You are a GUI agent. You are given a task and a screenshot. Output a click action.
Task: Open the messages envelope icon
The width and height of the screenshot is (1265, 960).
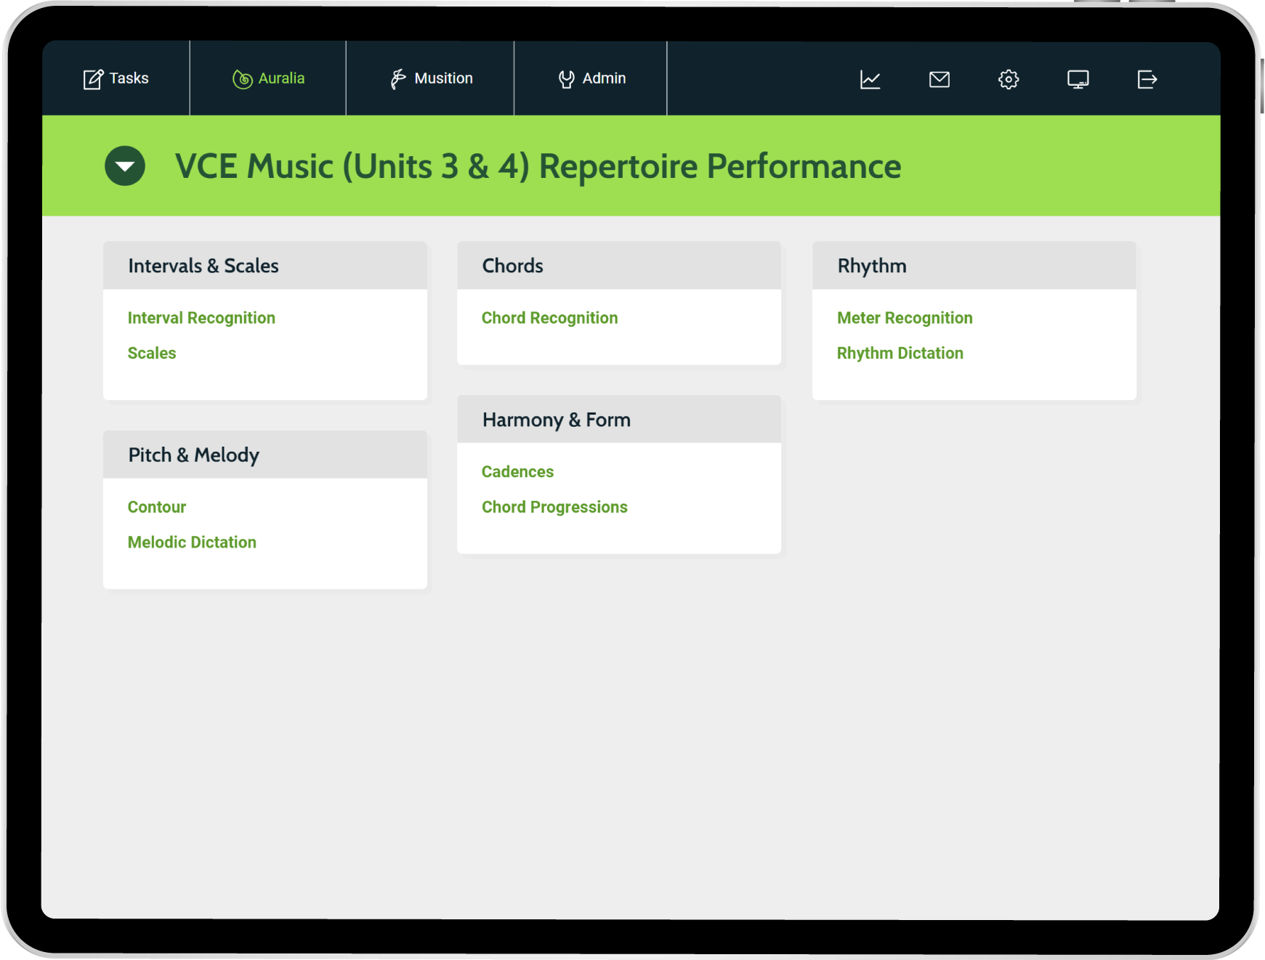(939, 79)
